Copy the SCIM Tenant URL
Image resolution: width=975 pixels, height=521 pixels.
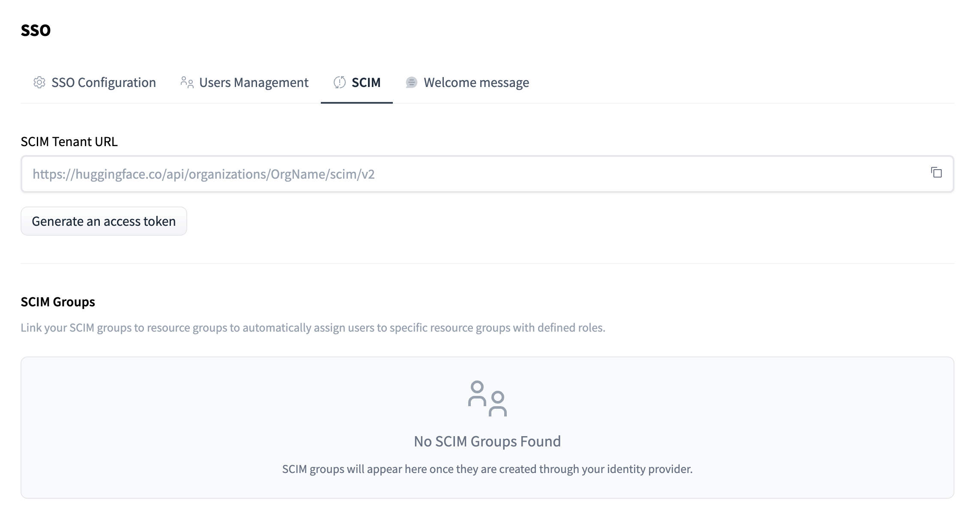coord(936,173)
